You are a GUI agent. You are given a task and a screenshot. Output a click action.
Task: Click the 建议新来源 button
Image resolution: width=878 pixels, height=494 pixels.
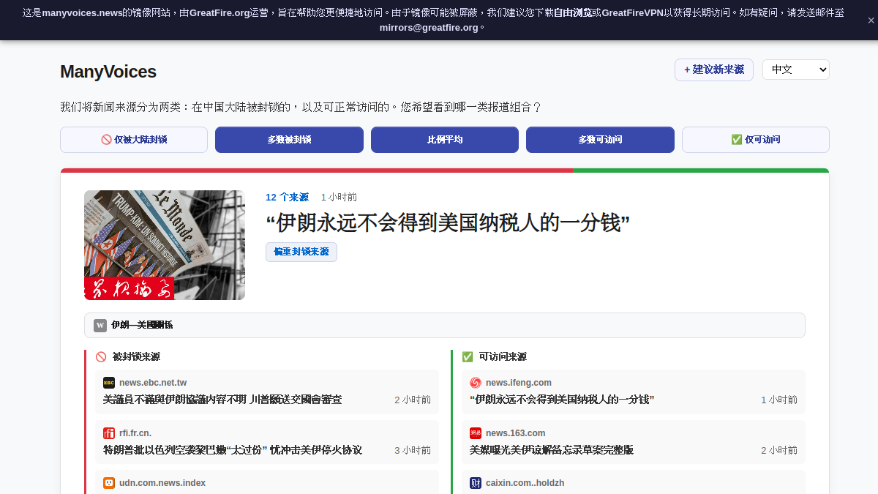714,70
